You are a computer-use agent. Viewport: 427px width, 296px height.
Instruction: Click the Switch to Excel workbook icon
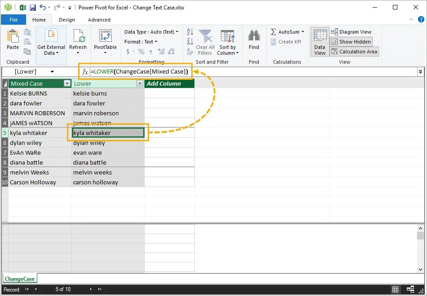(x=23, y=7)
